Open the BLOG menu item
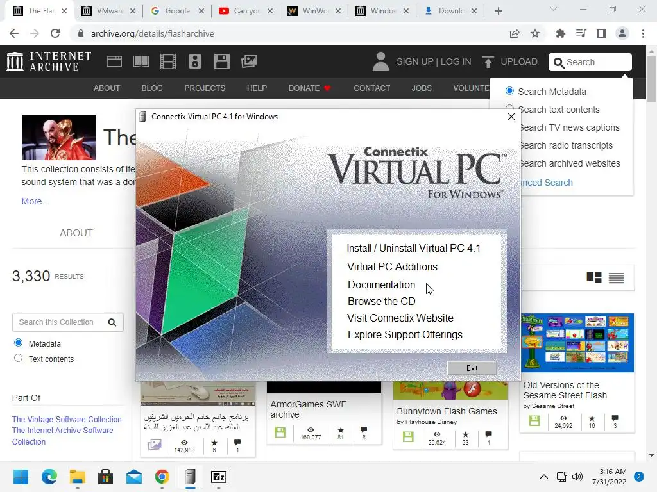 coord(152,88)
